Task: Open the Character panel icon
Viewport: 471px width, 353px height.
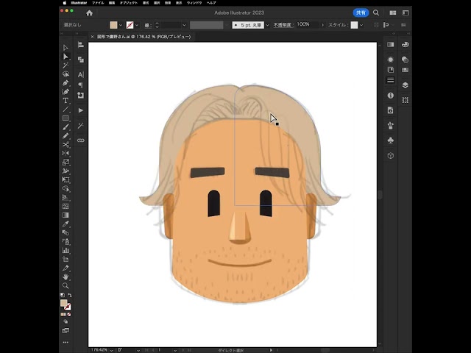Action: point(80,74)
